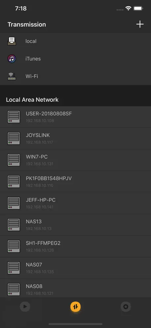
Task: Select the PK1F0BB1S48HPJV host name
Action: [49, 178]
